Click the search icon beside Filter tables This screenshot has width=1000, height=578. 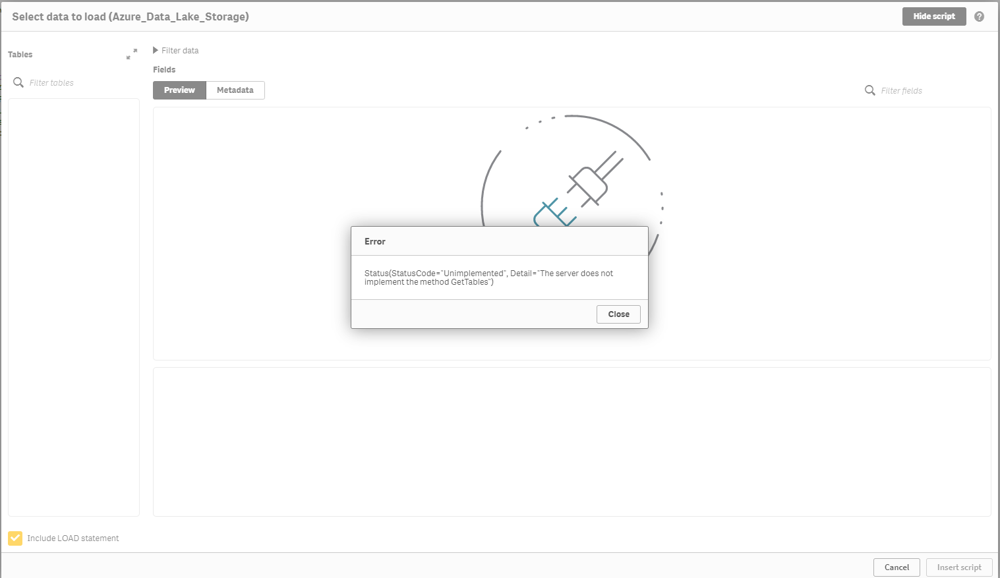click(x=18, y=82)
